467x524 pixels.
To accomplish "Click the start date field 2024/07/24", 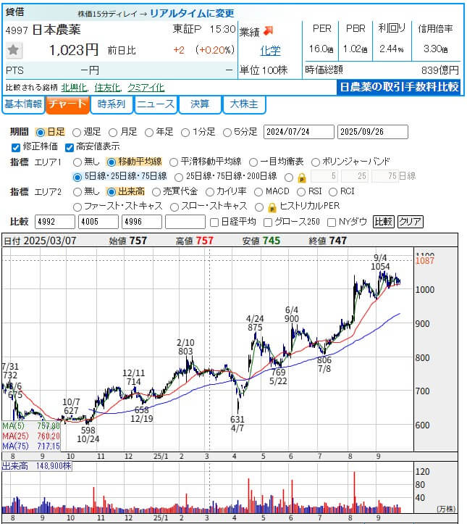I will (x=298, y=132).
